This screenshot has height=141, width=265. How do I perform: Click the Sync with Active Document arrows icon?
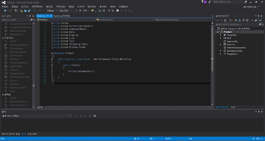tap(236, 21)
